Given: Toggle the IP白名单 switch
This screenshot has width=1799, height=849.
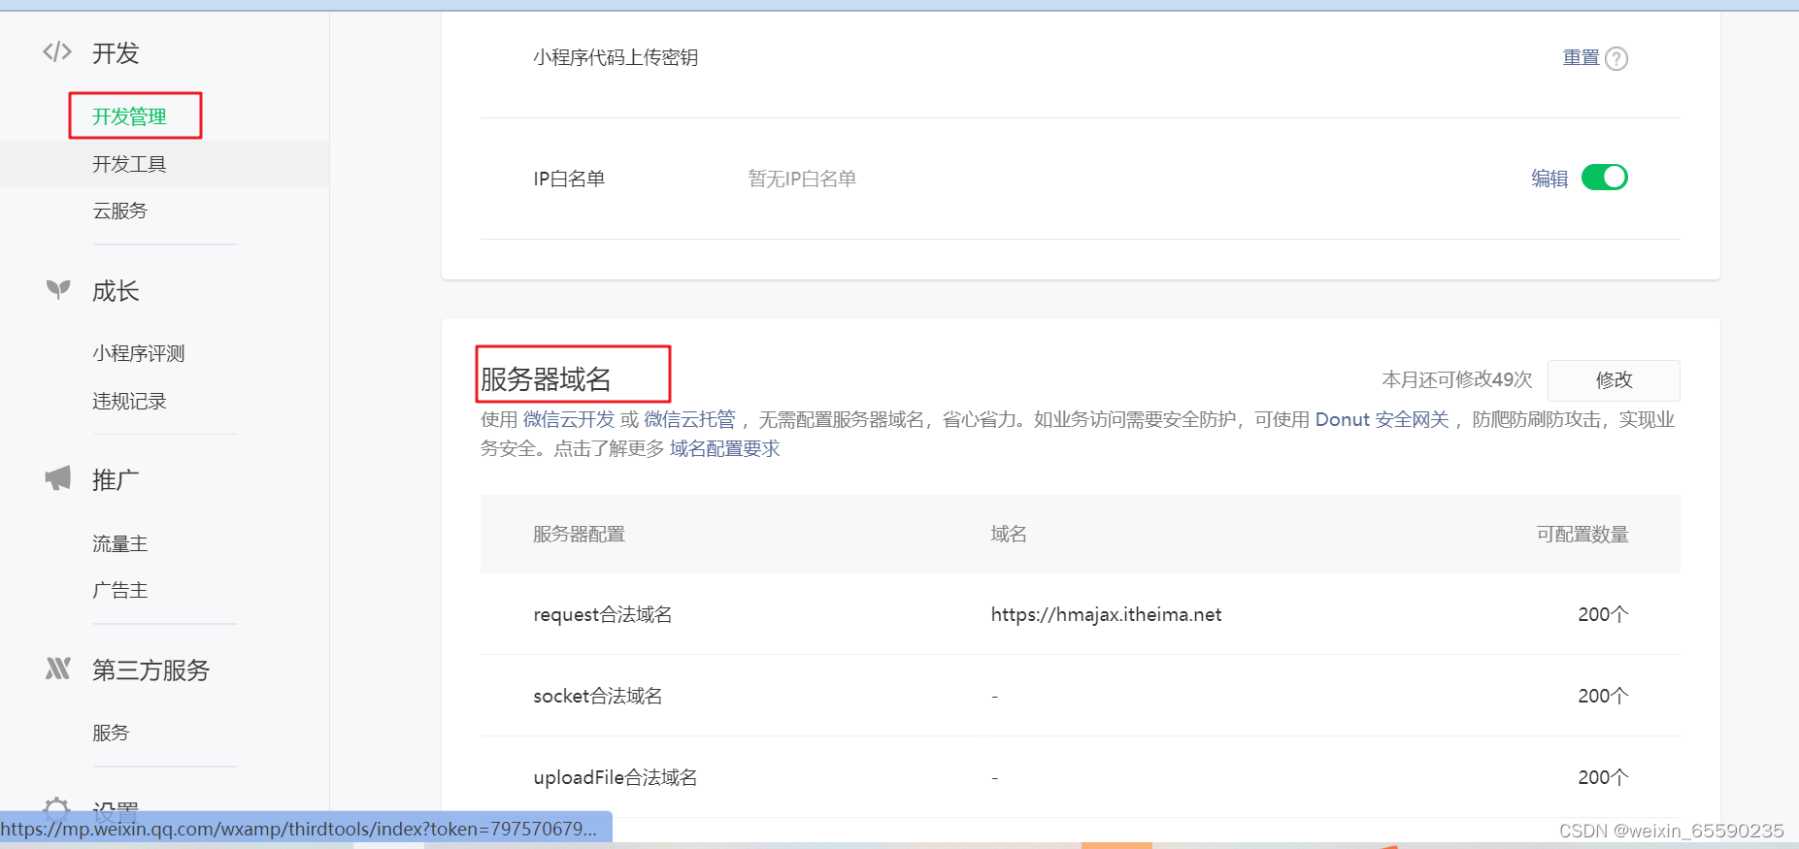Looking at the screenshot, I should point(1605,178).
